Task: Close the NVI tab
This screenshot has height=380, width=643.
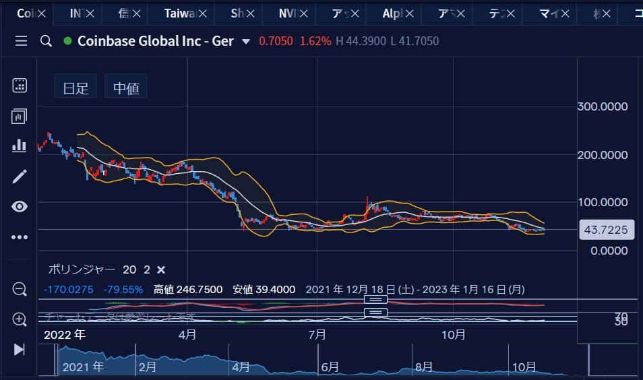Action: [x=304, y=14]
